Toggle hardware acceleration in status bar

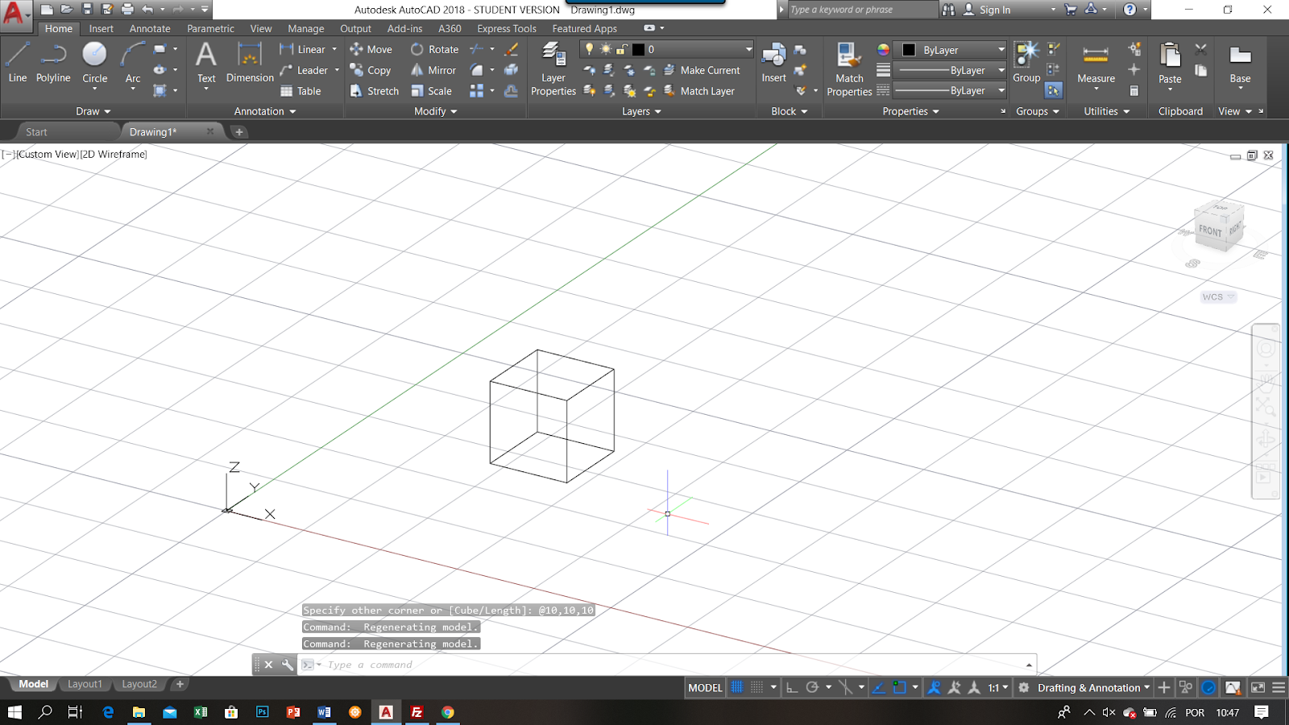click(1208, 687)
